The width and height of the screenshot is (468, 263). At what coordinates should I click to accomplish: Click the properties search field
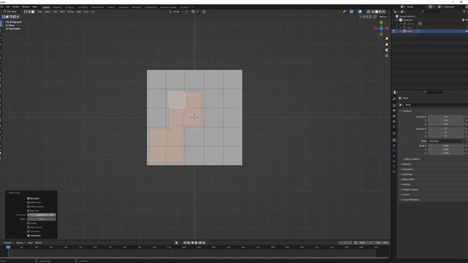[433, 92]
